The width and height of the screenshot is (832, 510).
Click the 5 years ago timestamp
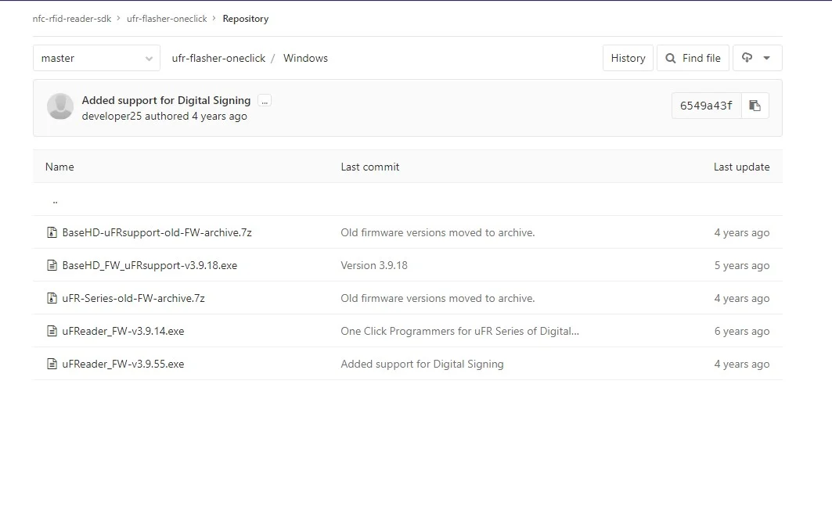(742, 265)
